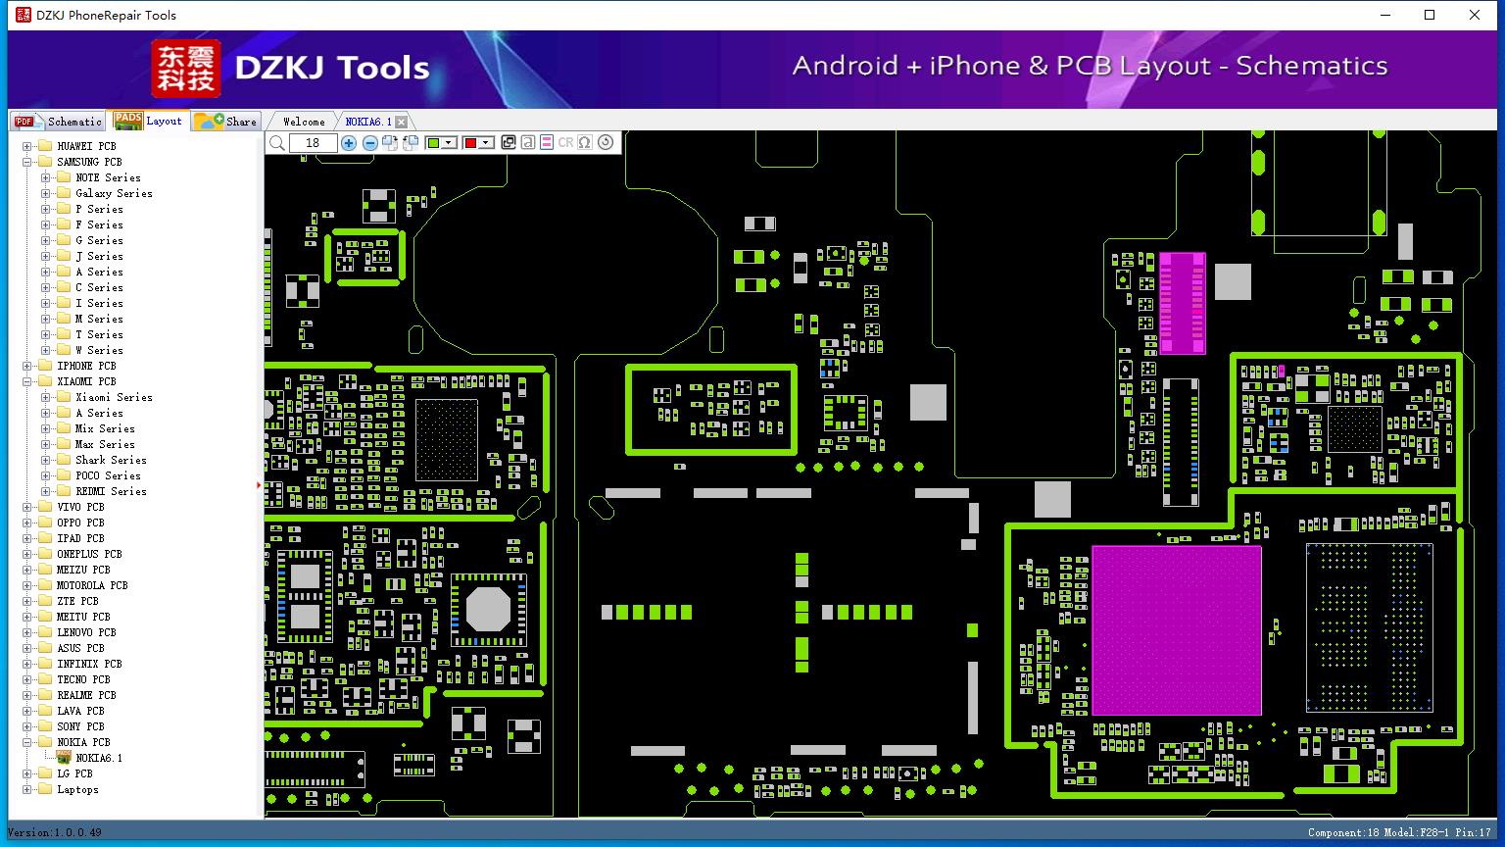
Task: Click the green color swatch in toolbar
Action: click(x=433, y=143)
